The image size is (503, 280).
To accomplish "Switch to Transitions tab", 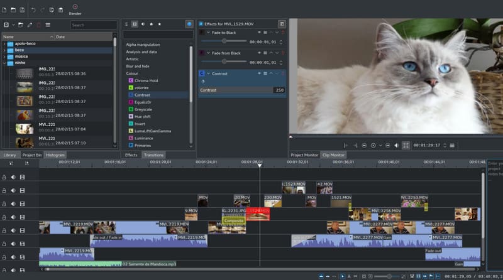I will click(x=153, y=155).
